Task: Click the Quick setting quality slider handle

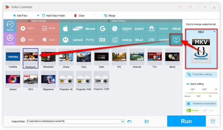Action: [186, 93]
